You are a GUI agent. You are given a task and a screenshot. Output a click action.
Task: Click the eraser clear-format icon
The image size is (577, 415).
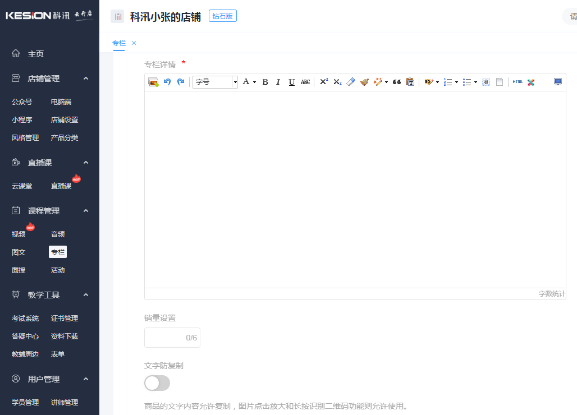click(x=351, y=82)
